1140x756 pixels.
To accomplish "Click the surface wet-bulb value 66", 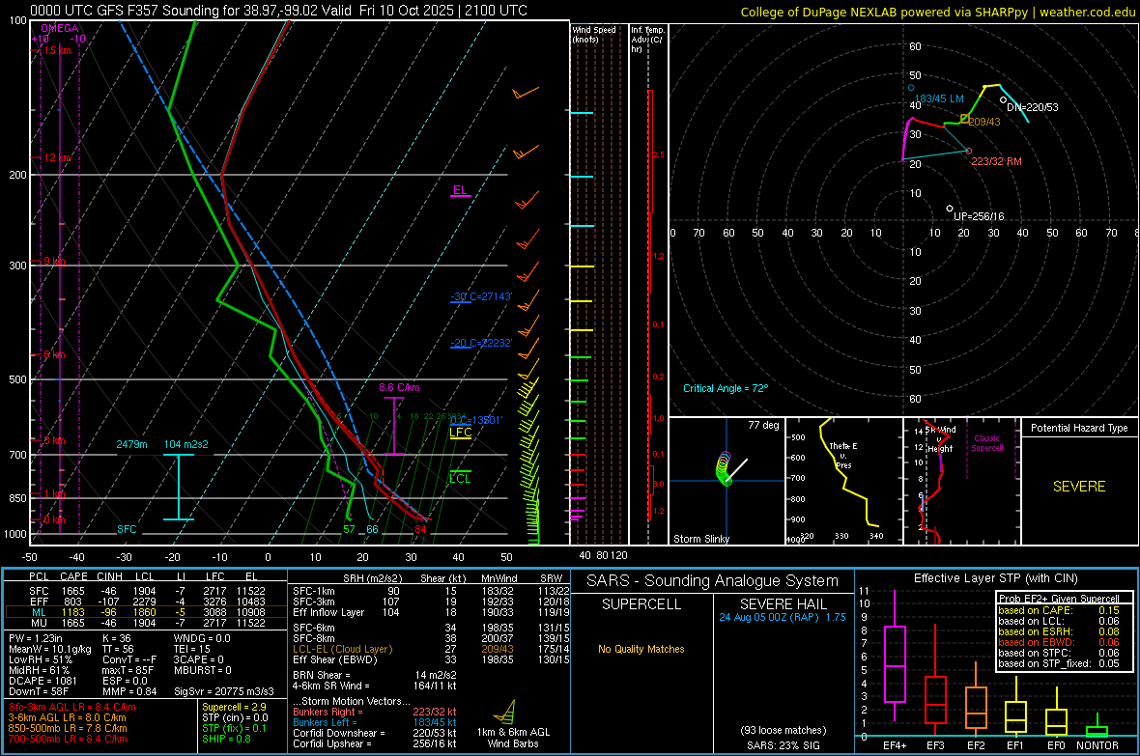I will [x=372, y=529].
